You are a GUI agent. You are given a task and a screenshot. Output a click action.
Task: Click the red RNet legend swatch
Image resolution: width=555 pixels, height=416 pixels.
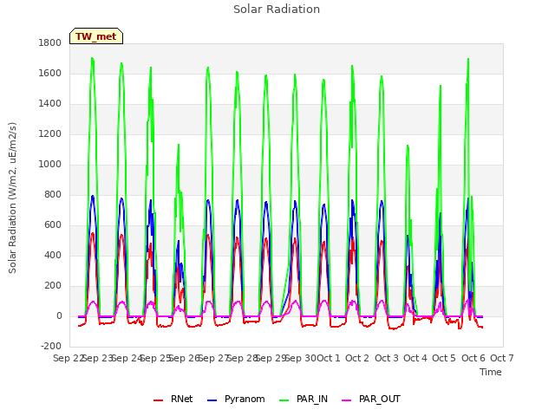coord(158,400)
